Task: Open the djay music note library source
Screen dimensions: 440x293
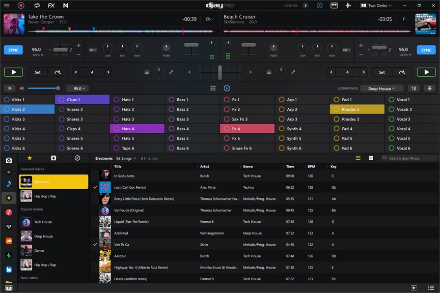Action: coord(9,183)
